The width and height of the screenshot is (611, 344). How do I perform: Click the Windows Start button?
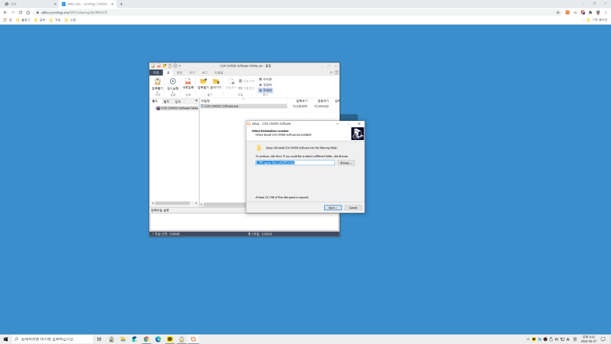tap(6, 339)
